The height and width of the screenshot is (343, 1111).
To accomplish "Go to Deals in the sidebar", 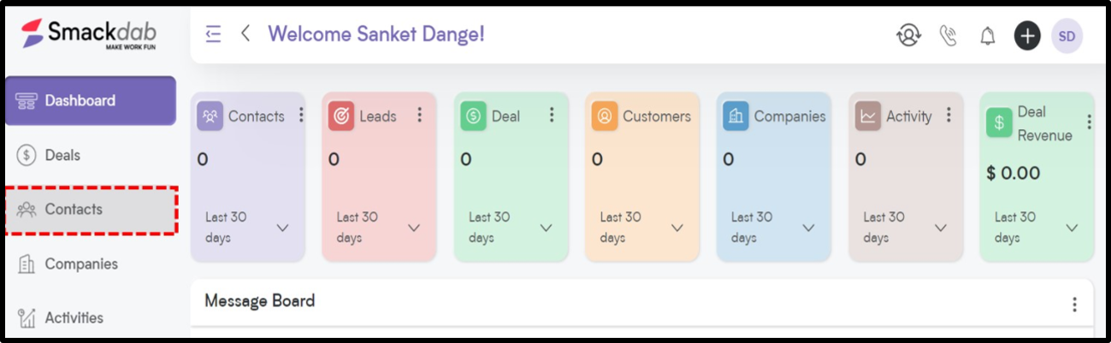I will (62, 155).
